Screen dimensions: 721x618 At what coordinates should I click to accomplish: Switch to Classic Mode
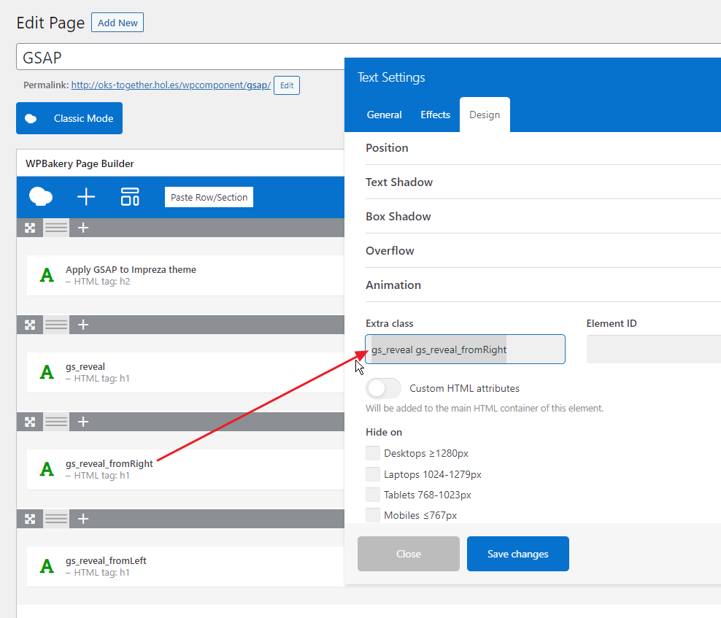(x=69, y=118)
